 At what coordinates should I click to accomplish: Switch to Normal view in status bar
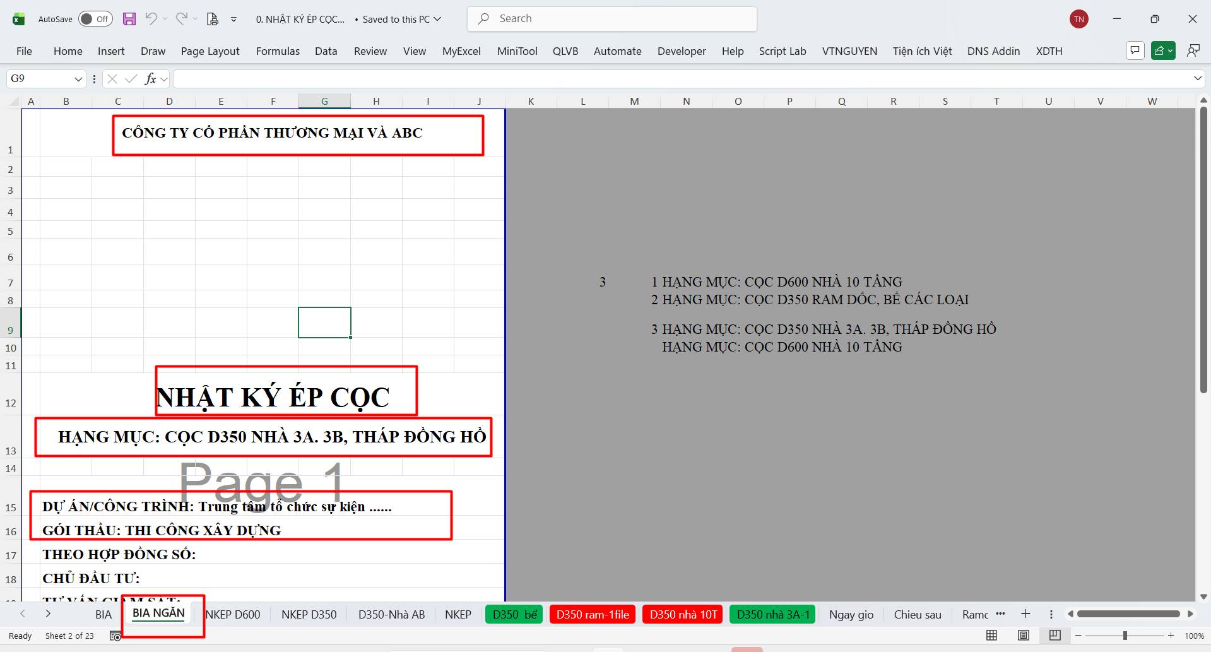pyautogui.click(x=992, y=636)
